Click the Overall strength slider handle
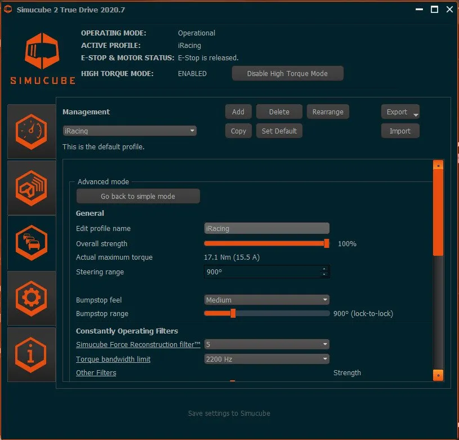The height and width of the screenshot is (440, 459). (327, 243)
